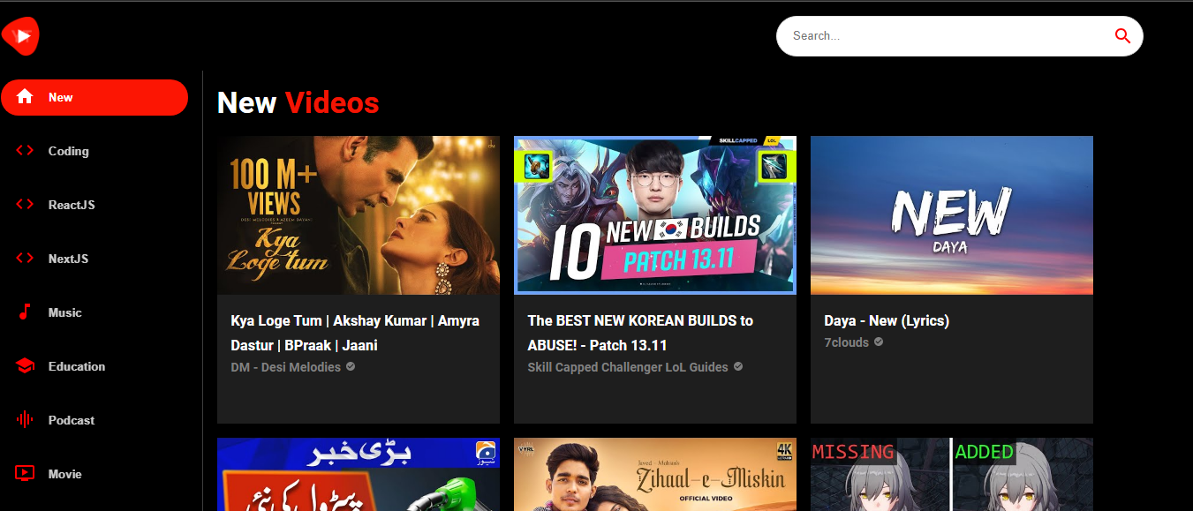This screenshot has width=1193, height=511.
Task: Click the code icon beside NextJS
Action: click(25, 259)
